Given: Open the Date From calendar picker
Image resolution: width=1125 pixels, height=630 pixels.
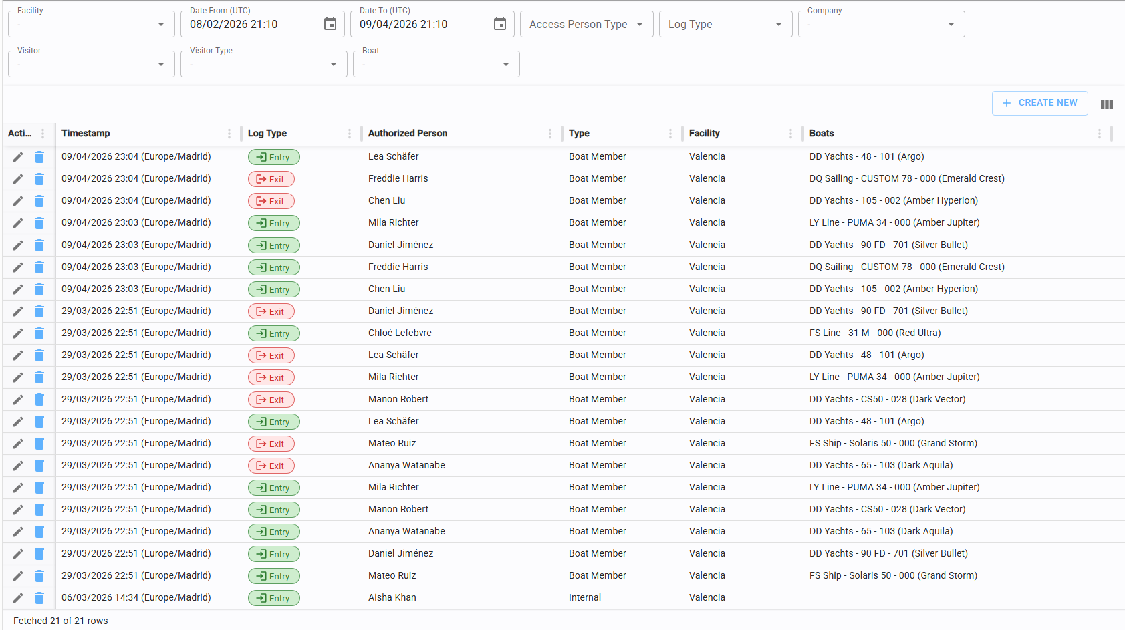Looking at the screenshot, I should (330, 24).
